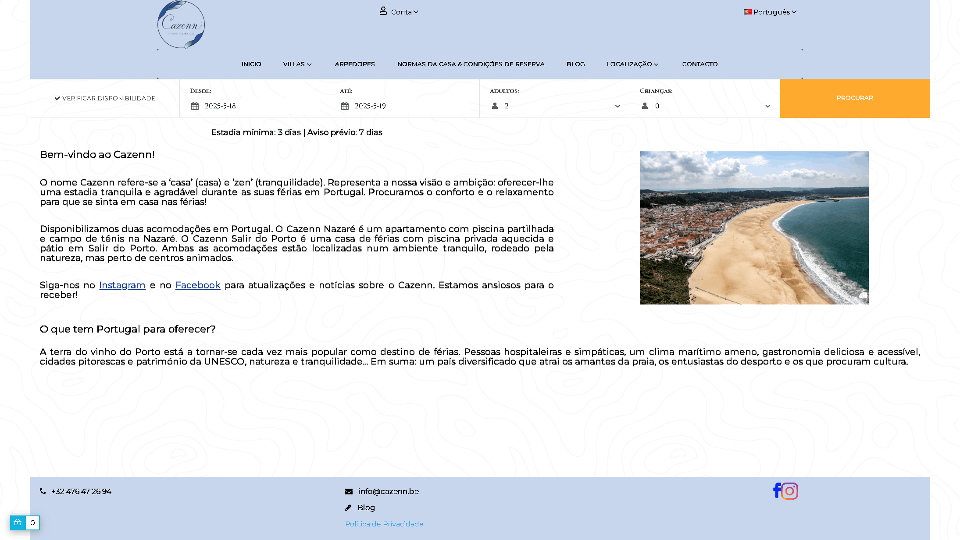Click the Facebook icon in footer
Viewport: 960px width, 540px height.
click(x=777, y=490)
